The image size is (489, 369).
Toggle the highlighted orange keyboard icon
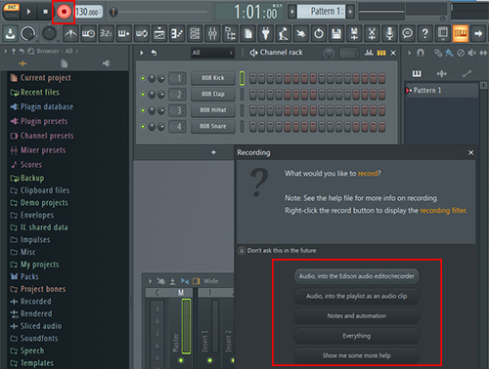point(461,33)
